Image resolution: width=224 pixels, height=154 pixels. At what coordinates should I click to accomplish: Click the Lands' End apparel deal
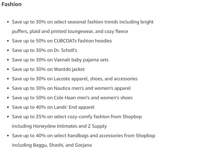click(53, 107)
